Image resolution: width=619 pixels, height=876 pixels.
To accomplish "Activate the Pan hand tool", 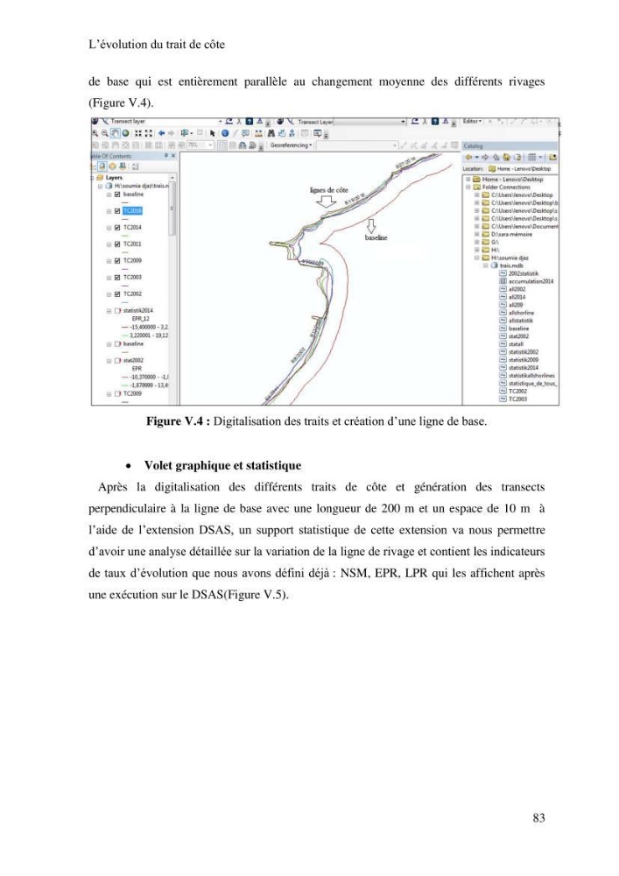I will (x=115, y=133).
